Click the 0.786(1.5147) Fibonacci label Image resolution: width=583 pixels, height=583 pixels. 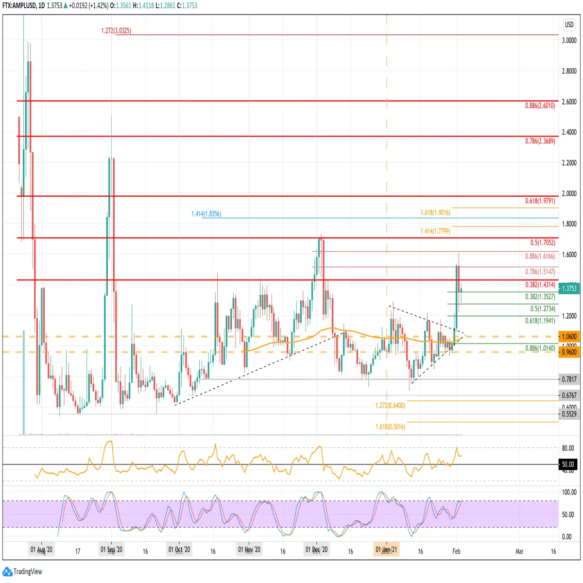540,272
